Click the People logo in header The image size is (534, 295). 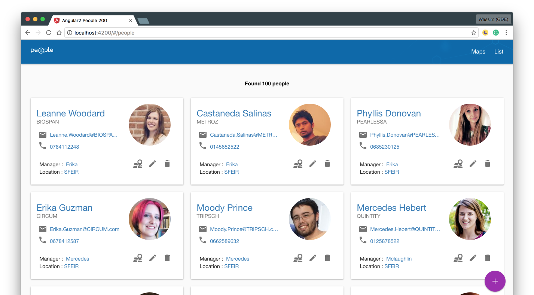[x=42, y=51]
